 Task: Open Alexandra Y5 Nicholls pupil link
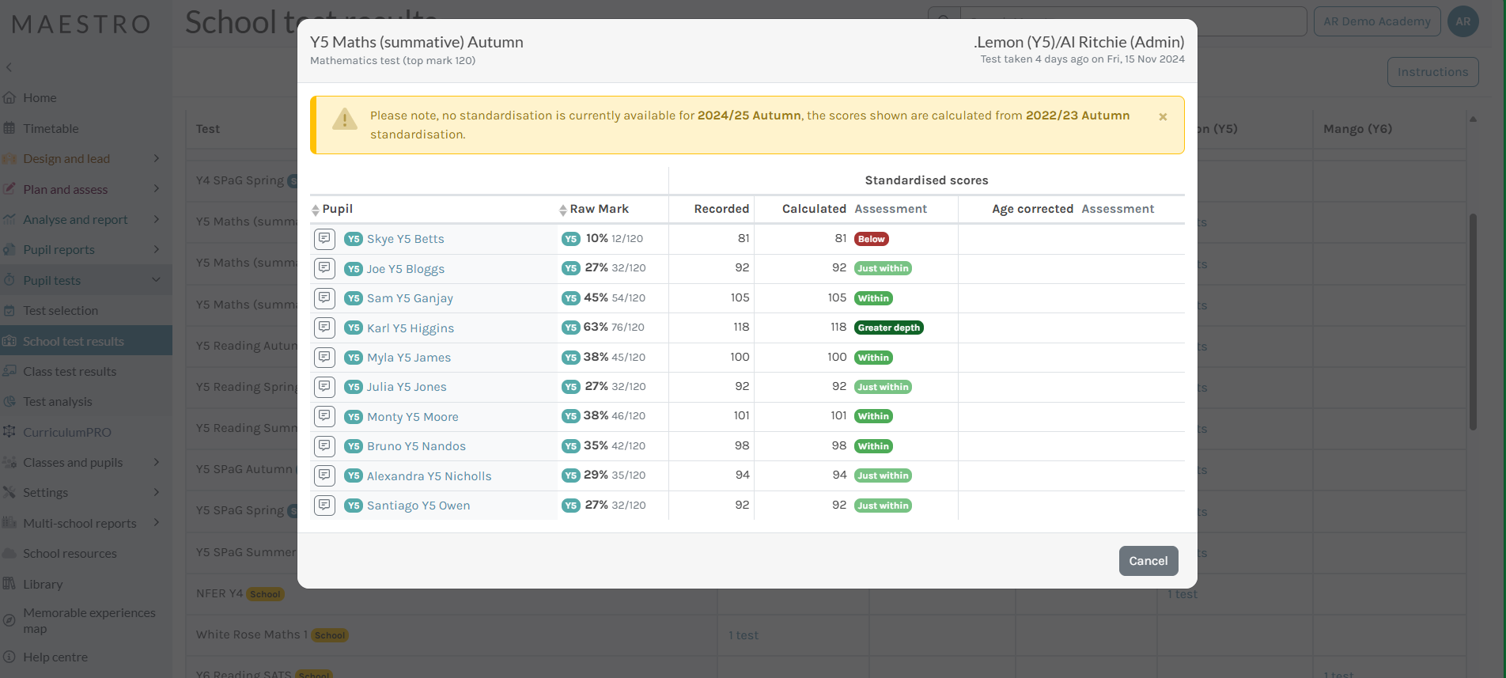[429, 476]
